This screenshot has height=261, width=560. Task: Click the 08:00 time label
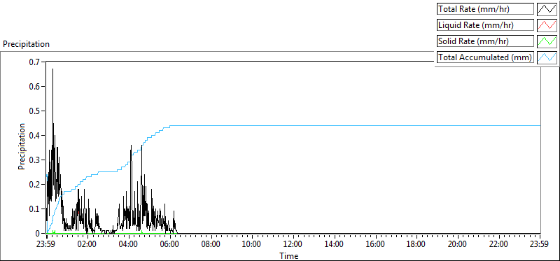(x=211, y=245)
